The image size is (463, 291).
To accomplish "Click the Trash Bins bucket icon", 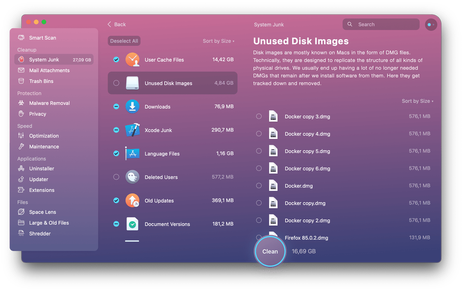I will [21, 81].
